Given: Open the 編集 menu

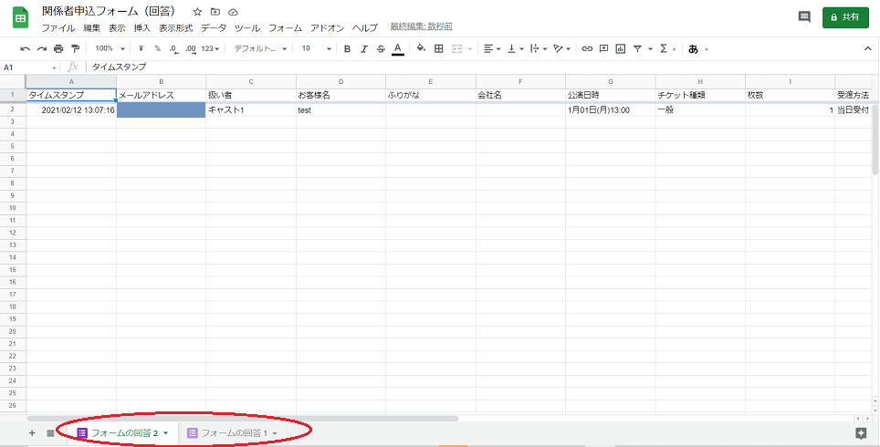Looking at the screenshot, I should (x=92, y=27).
